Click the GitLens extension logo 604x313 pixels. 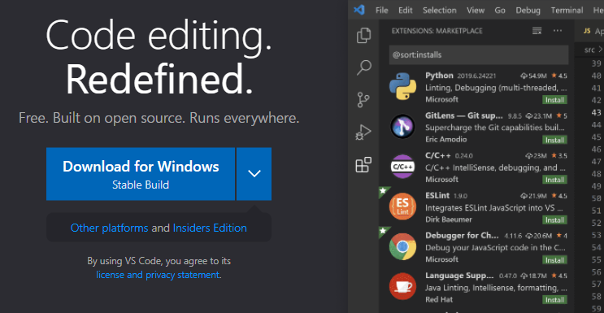point(402,127)
